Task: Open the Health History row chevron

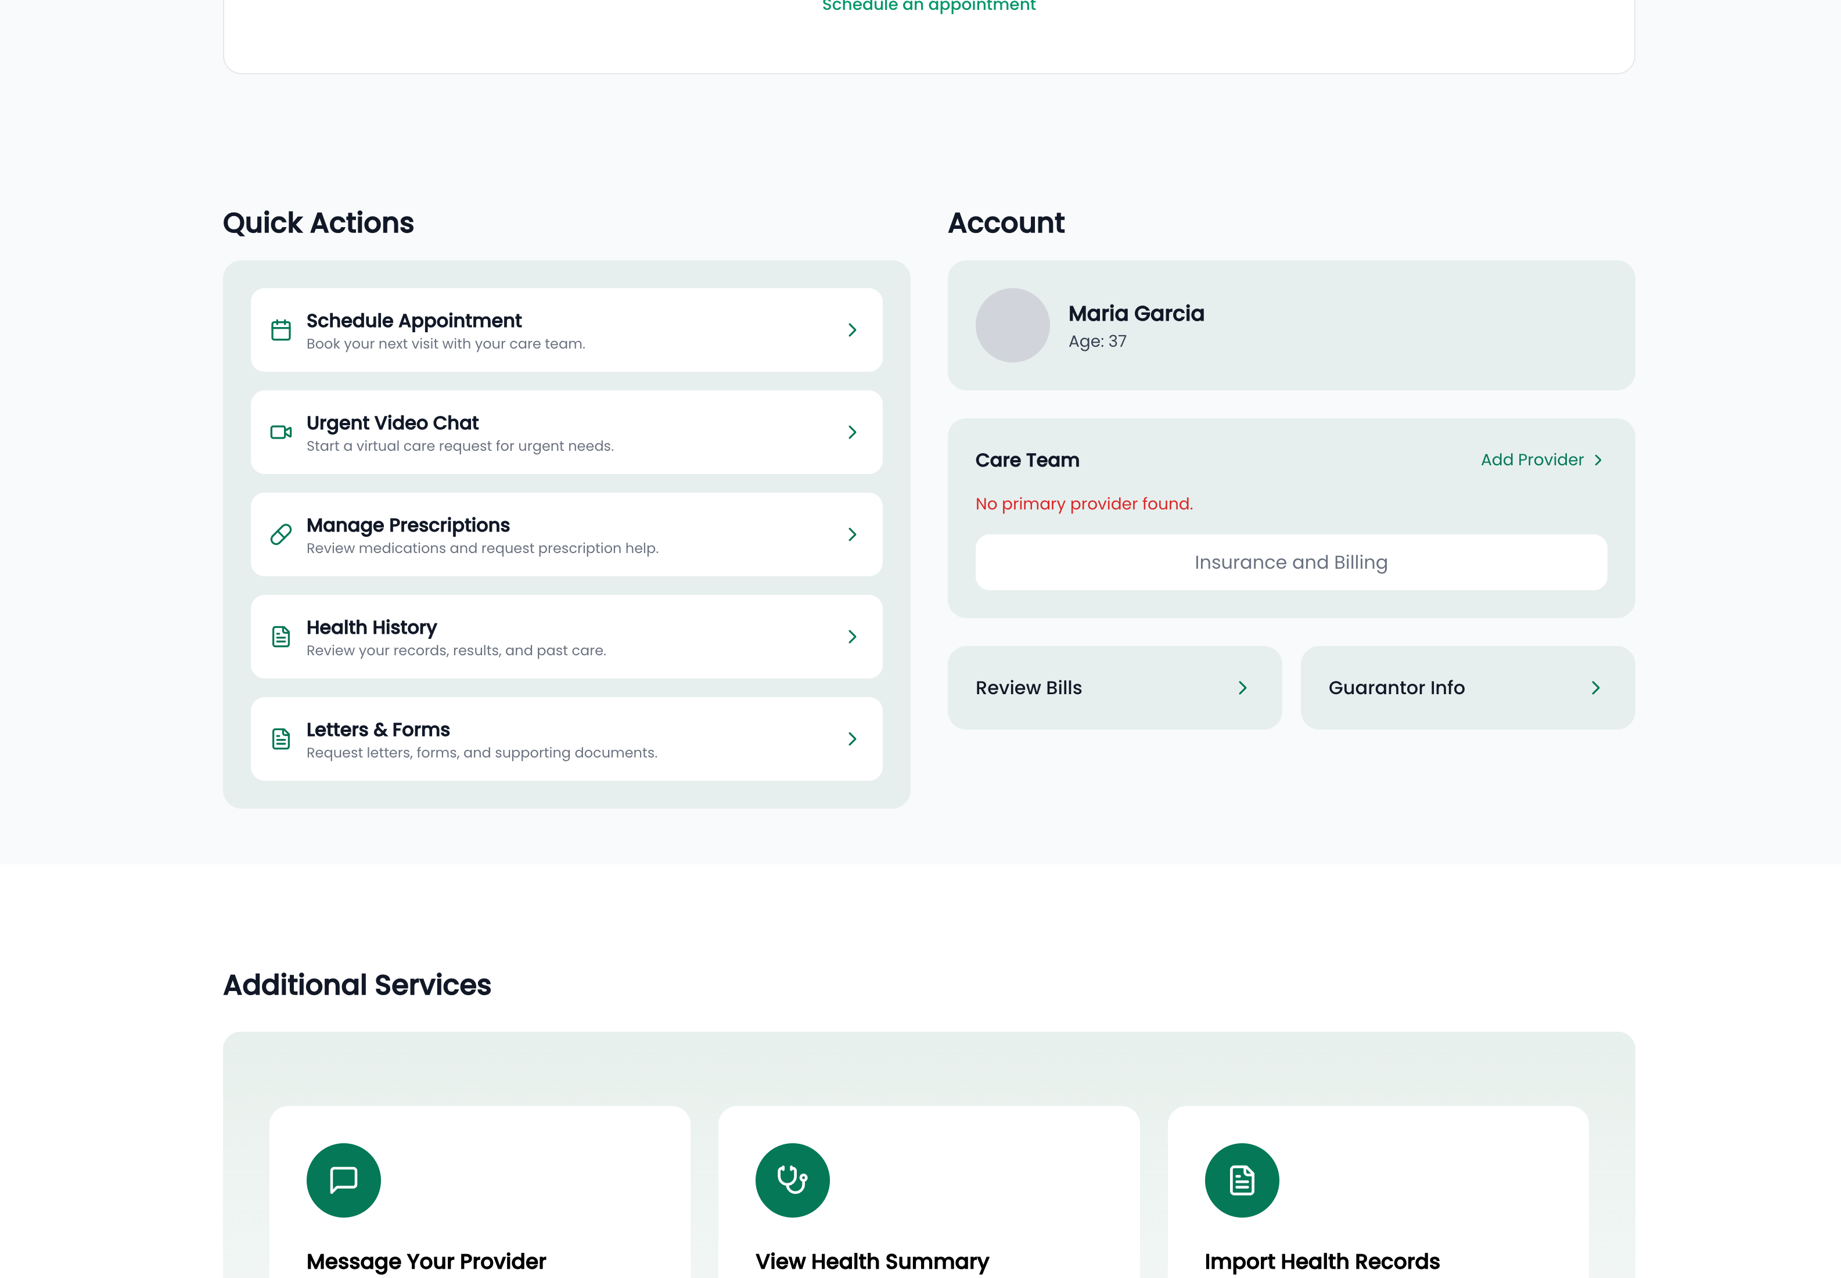Action: tap(853, 637)
